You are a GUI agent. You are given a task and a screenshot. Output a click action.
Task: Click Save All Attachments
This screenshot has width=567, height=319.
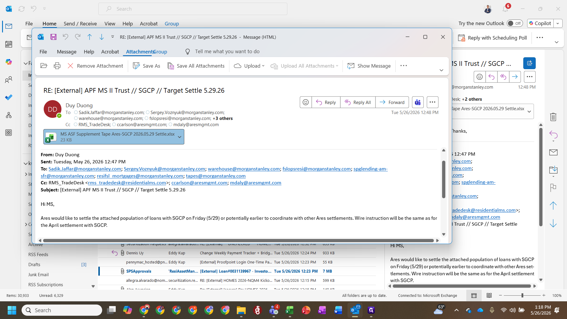pyautogui.click(x=196, y=66)
